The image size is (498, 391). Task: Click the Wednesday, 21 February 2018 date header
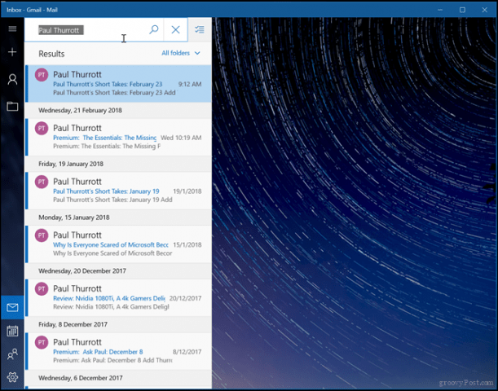80,110
